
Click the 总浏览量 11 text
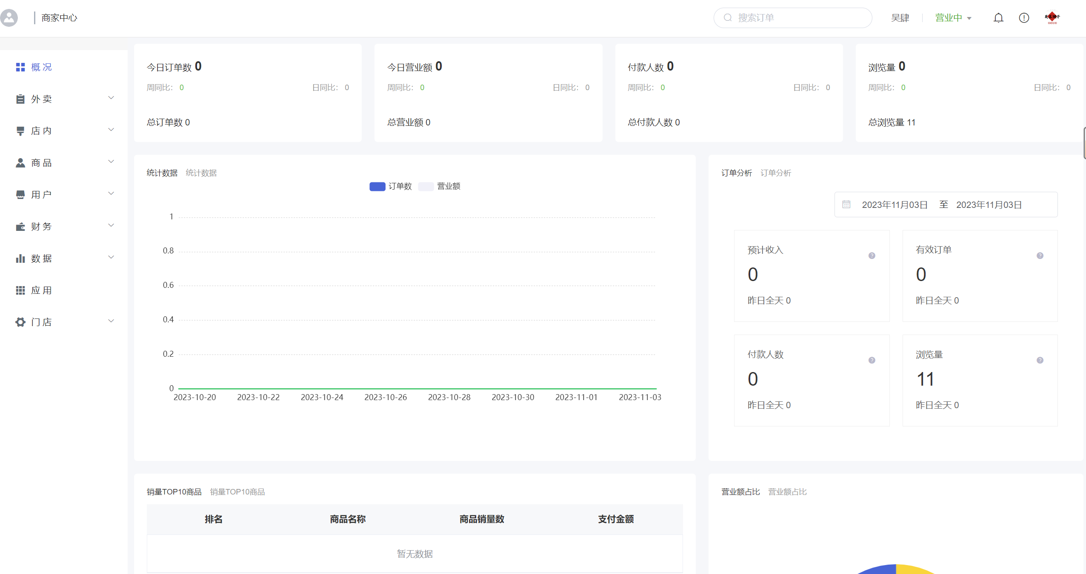tap(892, 122)
